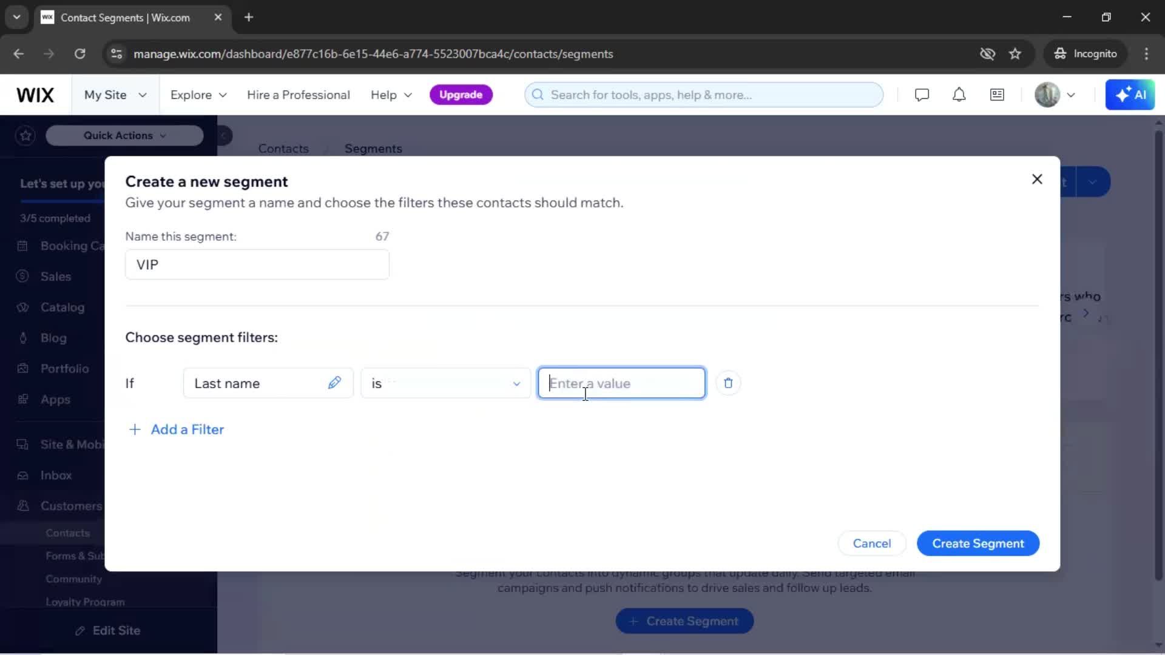Screen dimensions: 1165x655
Task: Select Community in the sidebar
Action: pyautogui.click(x=73, y=579)
